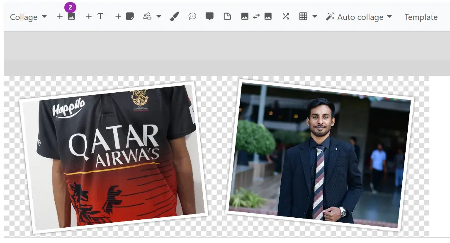The height and width of the screenshot is (243, 450).
Task: Click the Auto collage magic wand button
Action: coord(355,17)
